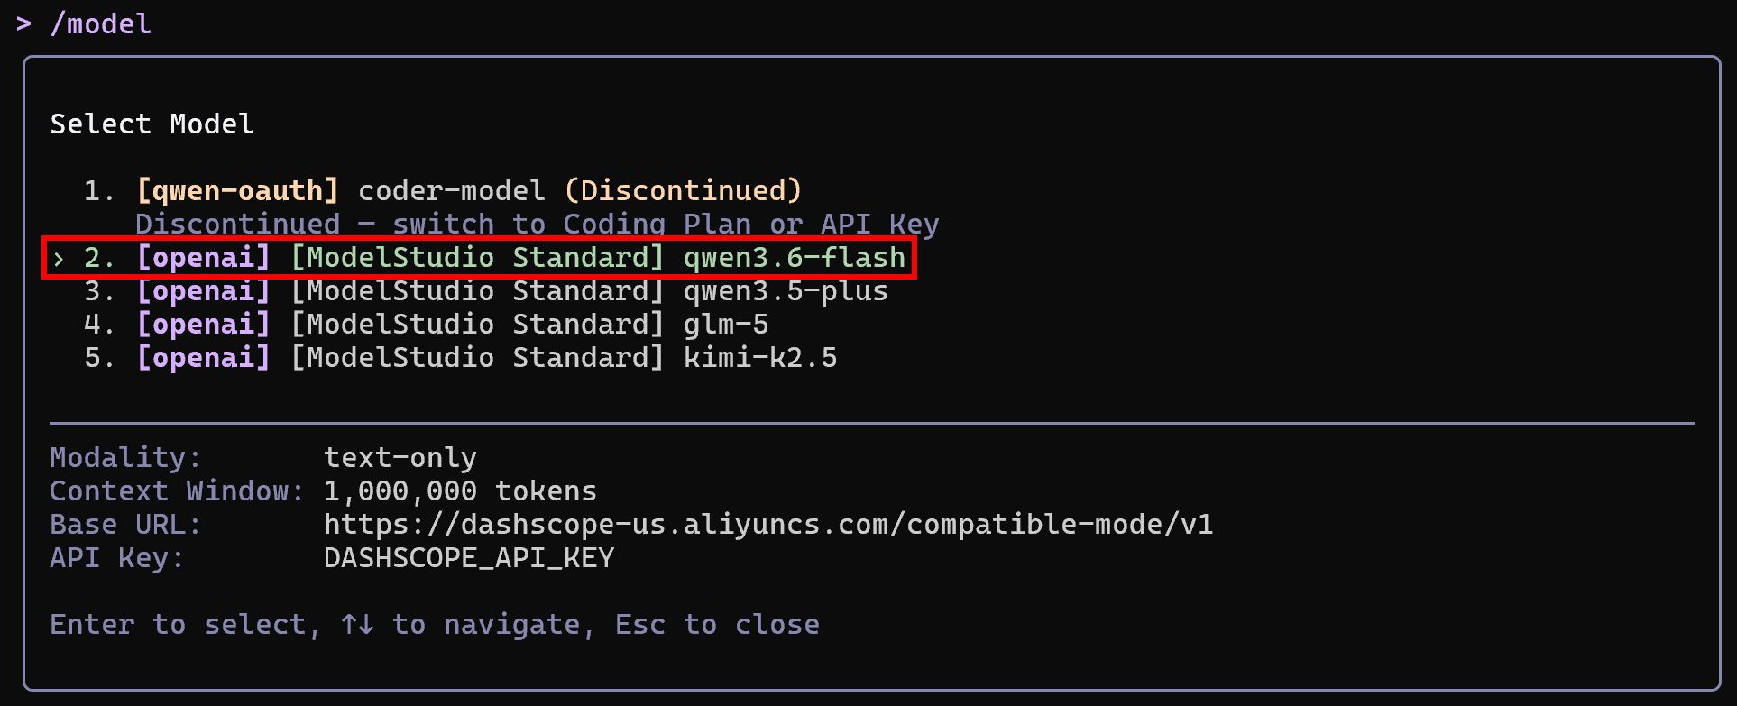Click the Select Model heading

coord(152,124)
